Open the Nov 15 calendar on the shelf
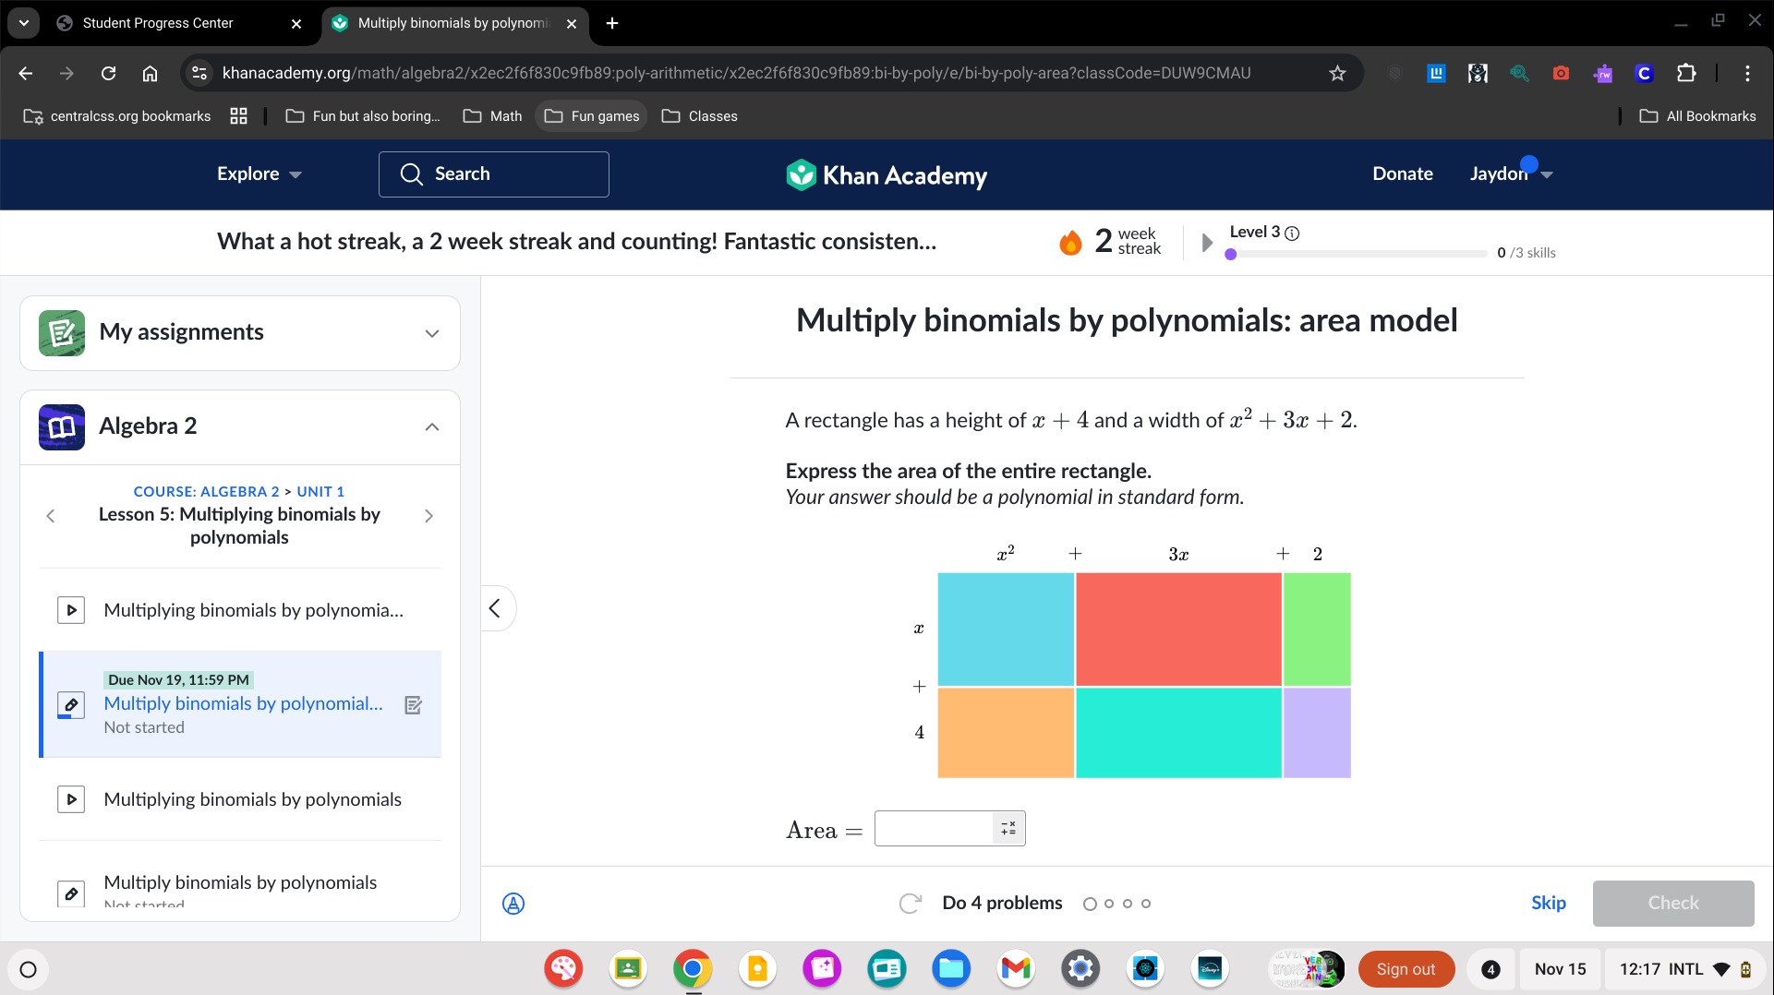1774x995 pixels. [x=1560, y=969]
